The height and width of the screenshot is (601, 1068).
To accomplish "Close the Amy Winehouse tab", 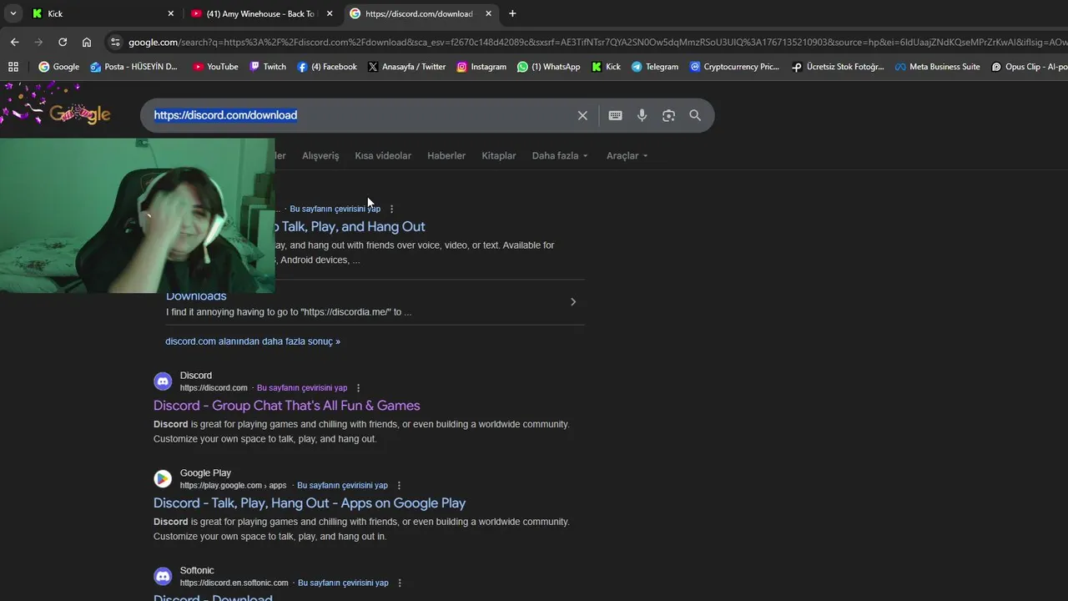I will pos(330,13).
